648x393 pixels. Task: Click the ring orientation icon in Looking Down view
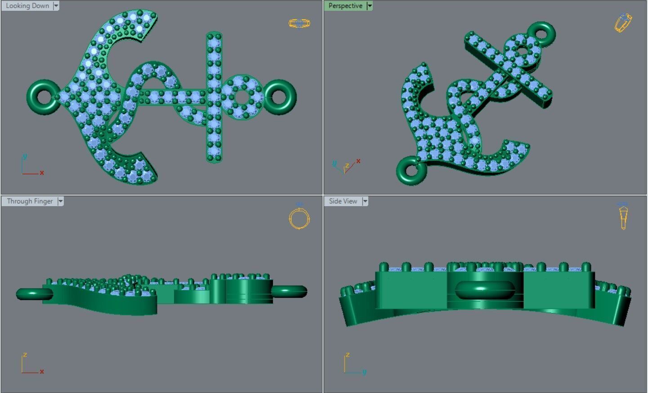(299, 23)
